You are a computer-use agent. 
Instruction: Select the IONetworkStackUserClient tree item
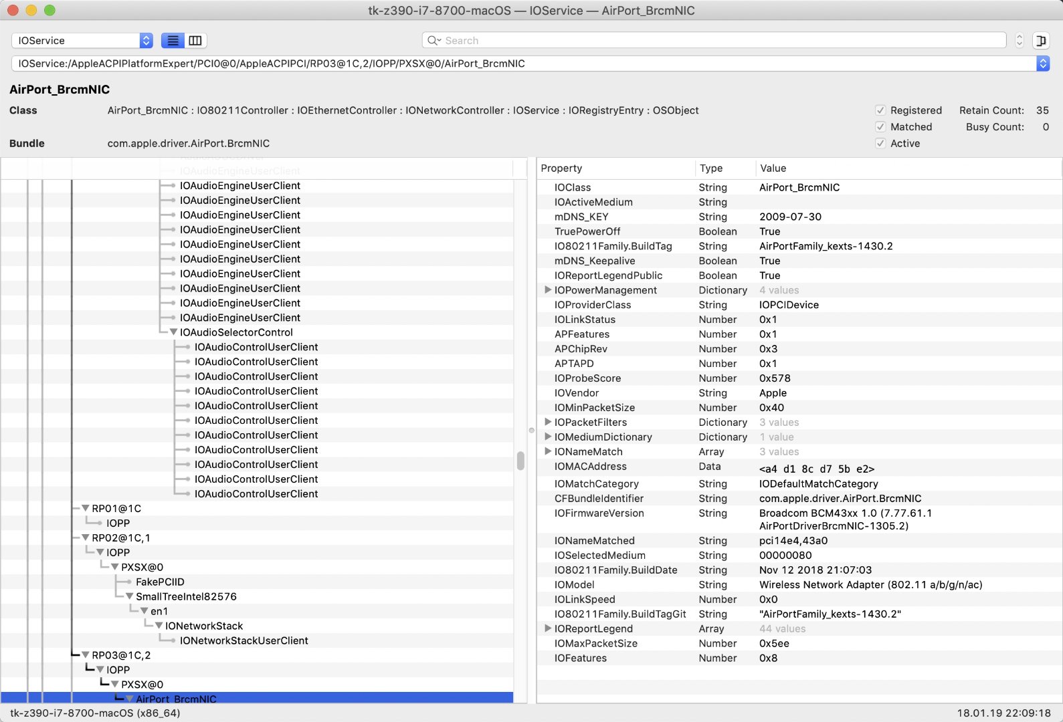click(244, 641)
